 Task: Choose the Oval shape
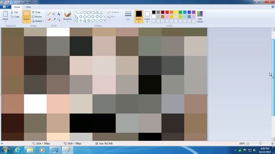point(85,12)
